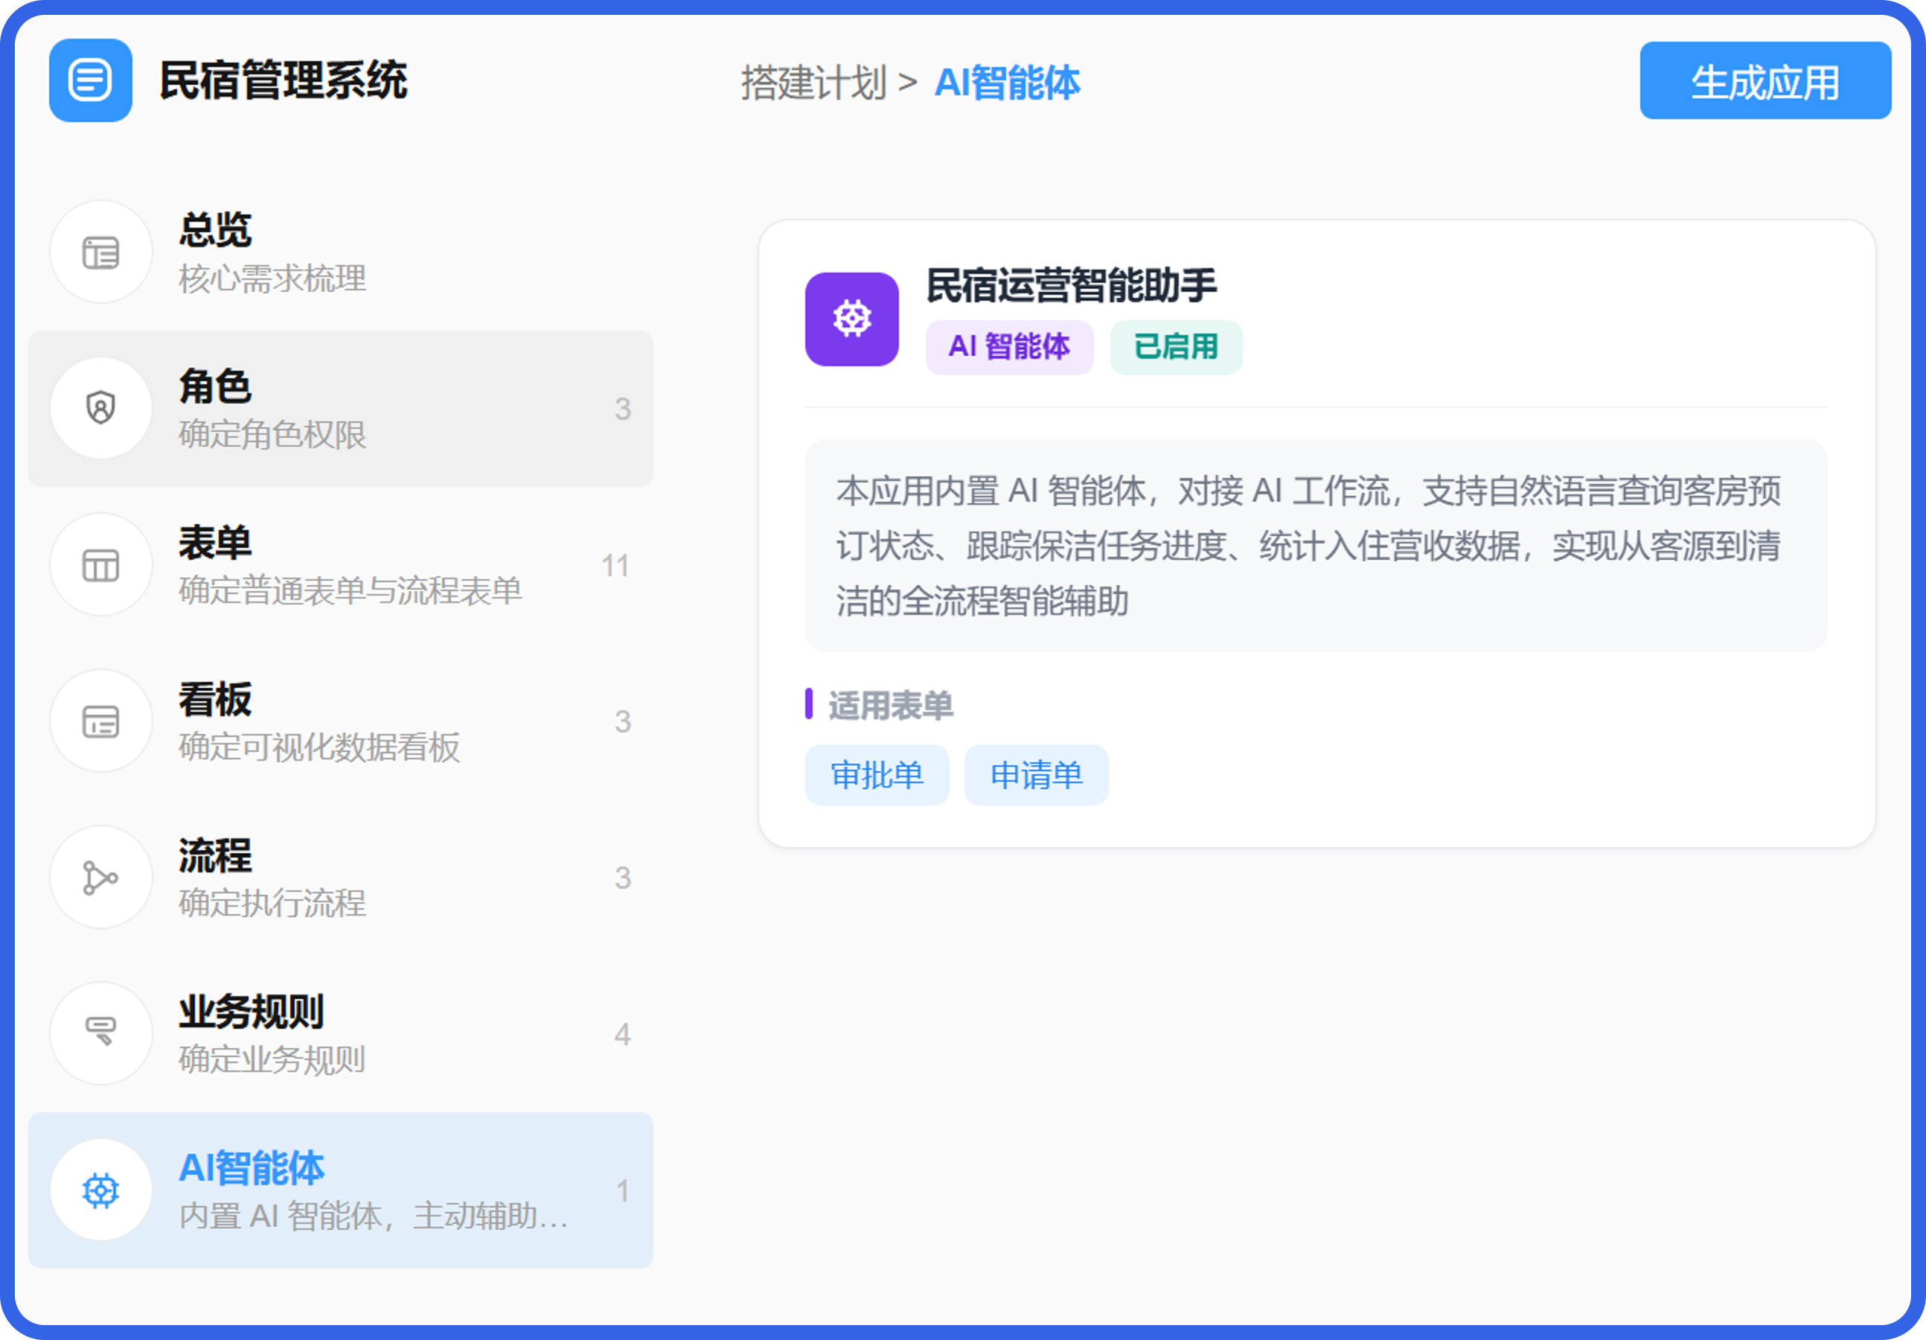Click the 申请单 form tag
The height and width of the screenshot is (1340, 1926).
coord(1036,774)
